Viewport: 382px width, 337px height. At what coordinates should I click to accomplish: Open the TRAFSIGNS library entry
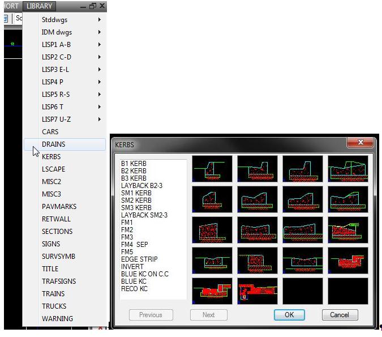click(65, 281)
